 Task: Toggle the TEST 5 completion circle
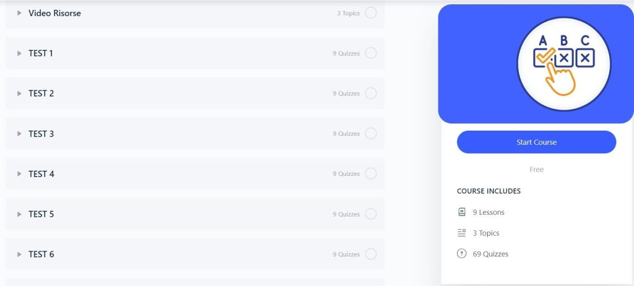click(371, 214)
